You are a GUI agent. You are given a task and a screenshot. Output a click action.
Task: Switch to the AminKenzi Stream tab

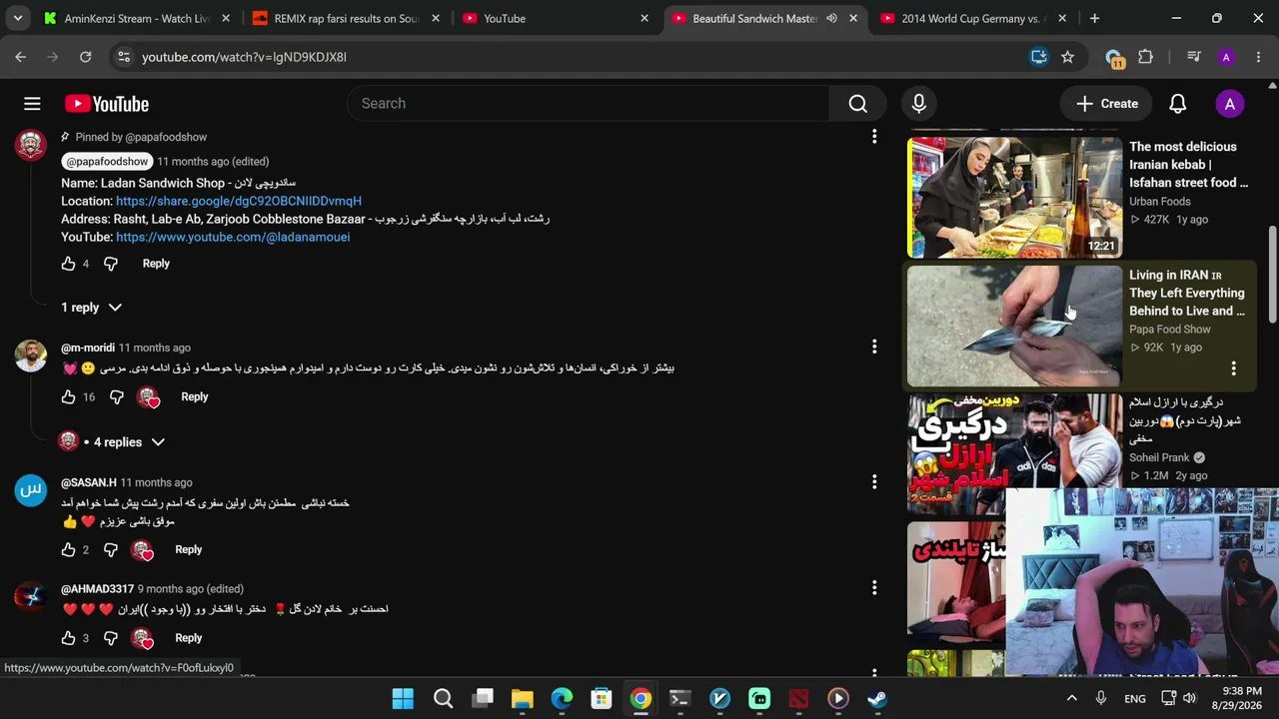(x=135, y=18)
